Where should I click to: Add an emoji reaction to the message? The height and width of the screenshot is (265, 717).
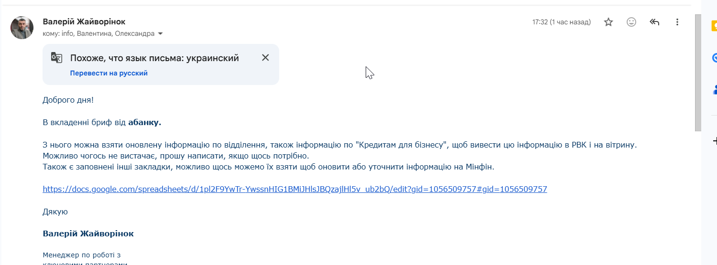(631, 22)
